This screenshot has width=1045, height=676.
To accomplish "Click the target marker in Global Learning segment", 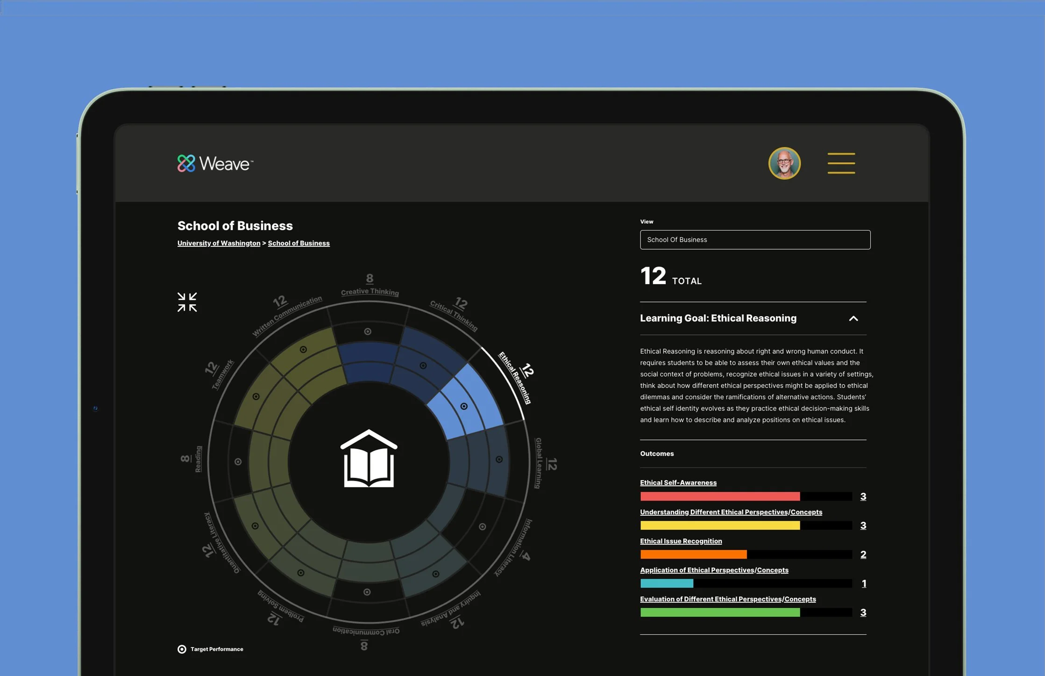I will 499,460.
